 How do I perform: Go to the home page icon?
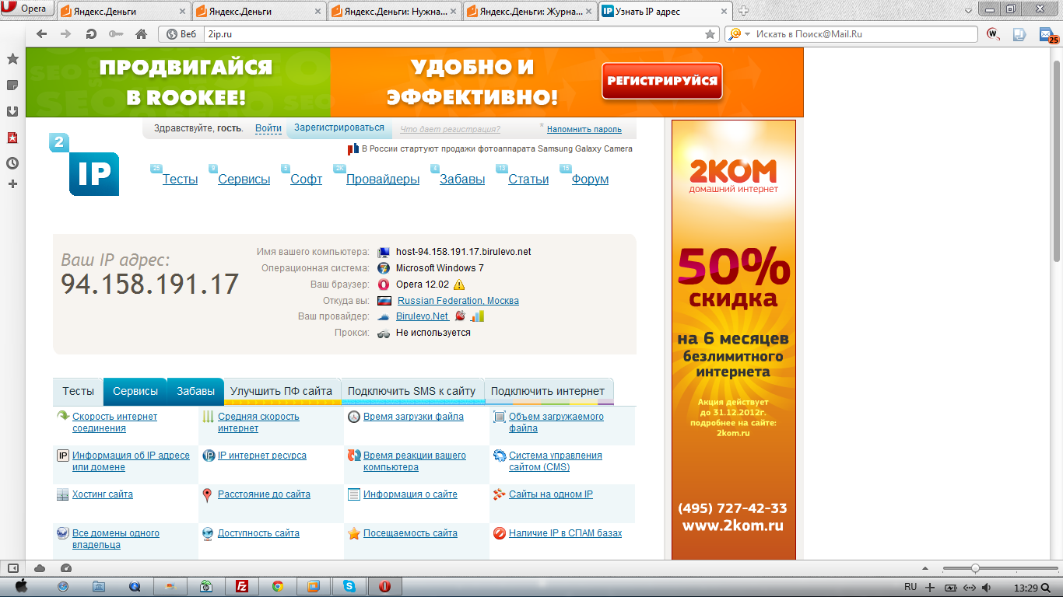coord(141,34)
